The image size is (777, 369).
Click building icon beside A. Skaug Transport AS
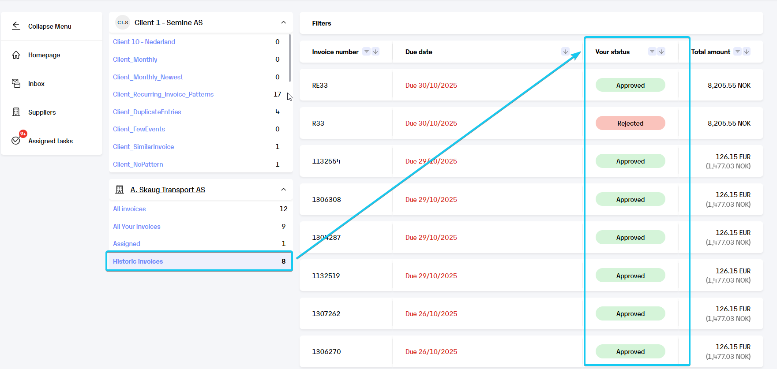coord(120,190)
